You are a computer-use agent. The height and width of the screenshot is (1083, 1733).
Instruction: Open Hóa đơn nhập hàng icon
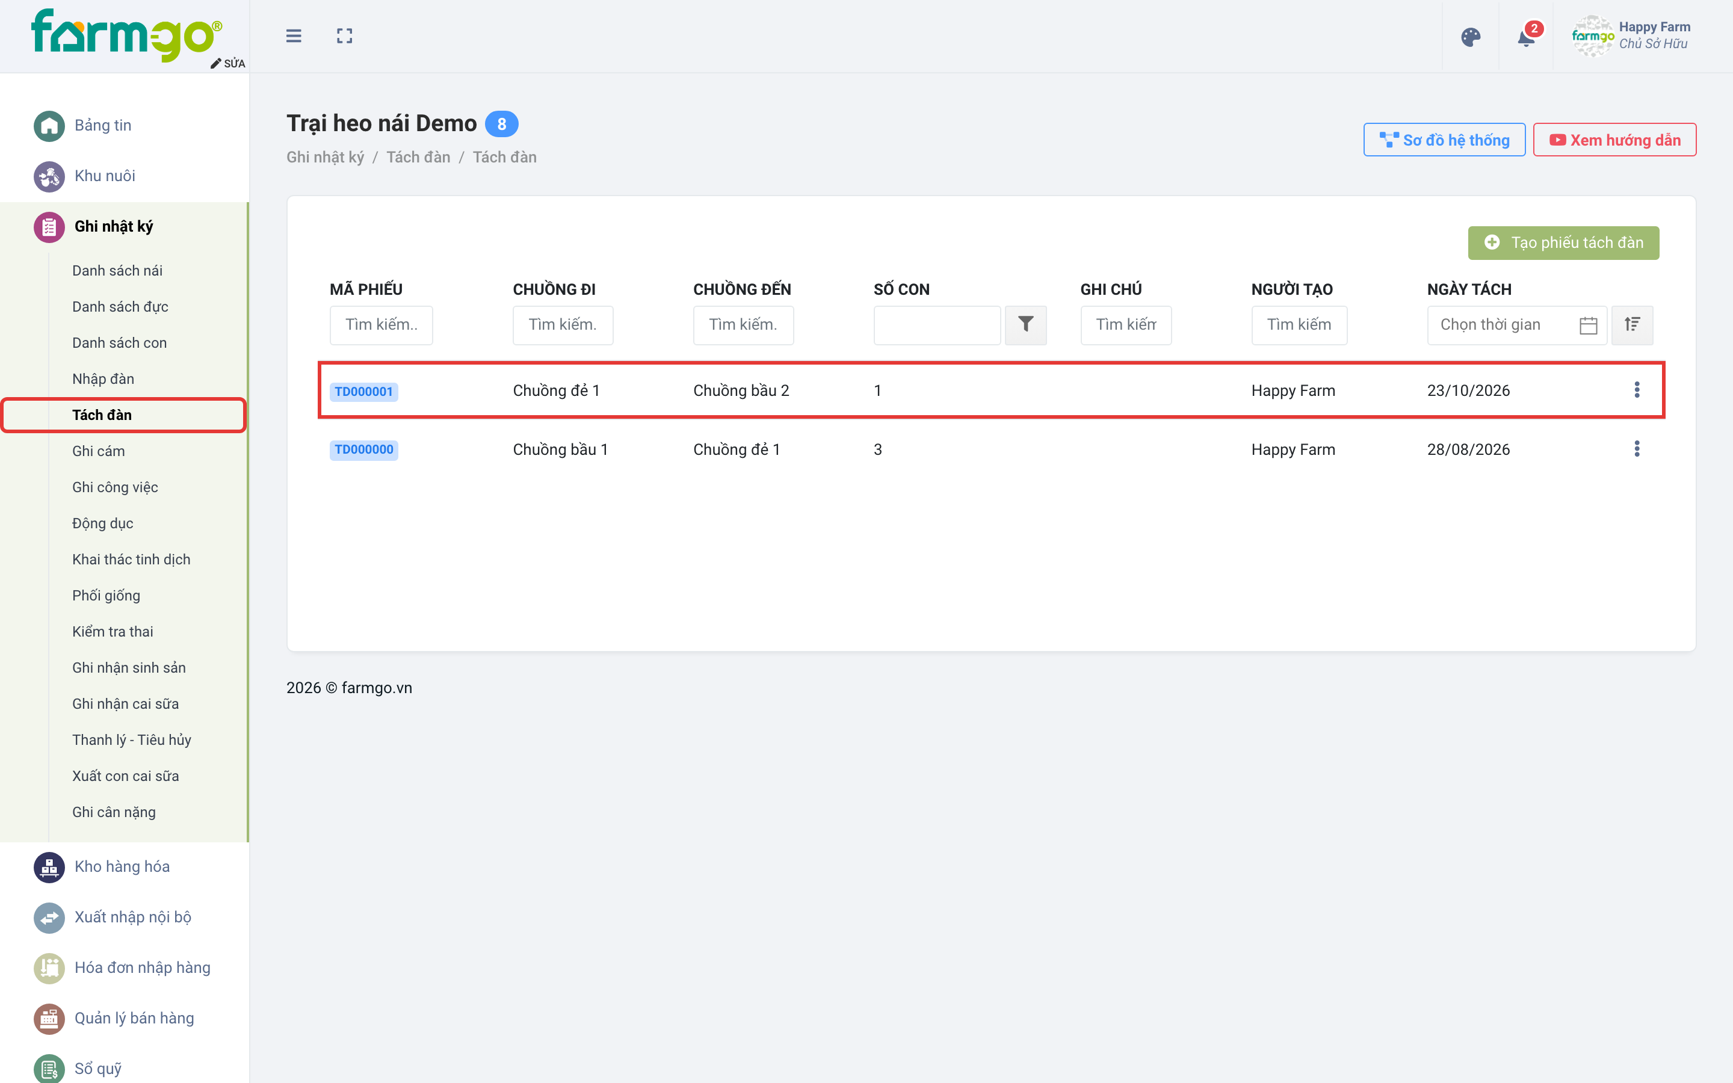[49, 969]
